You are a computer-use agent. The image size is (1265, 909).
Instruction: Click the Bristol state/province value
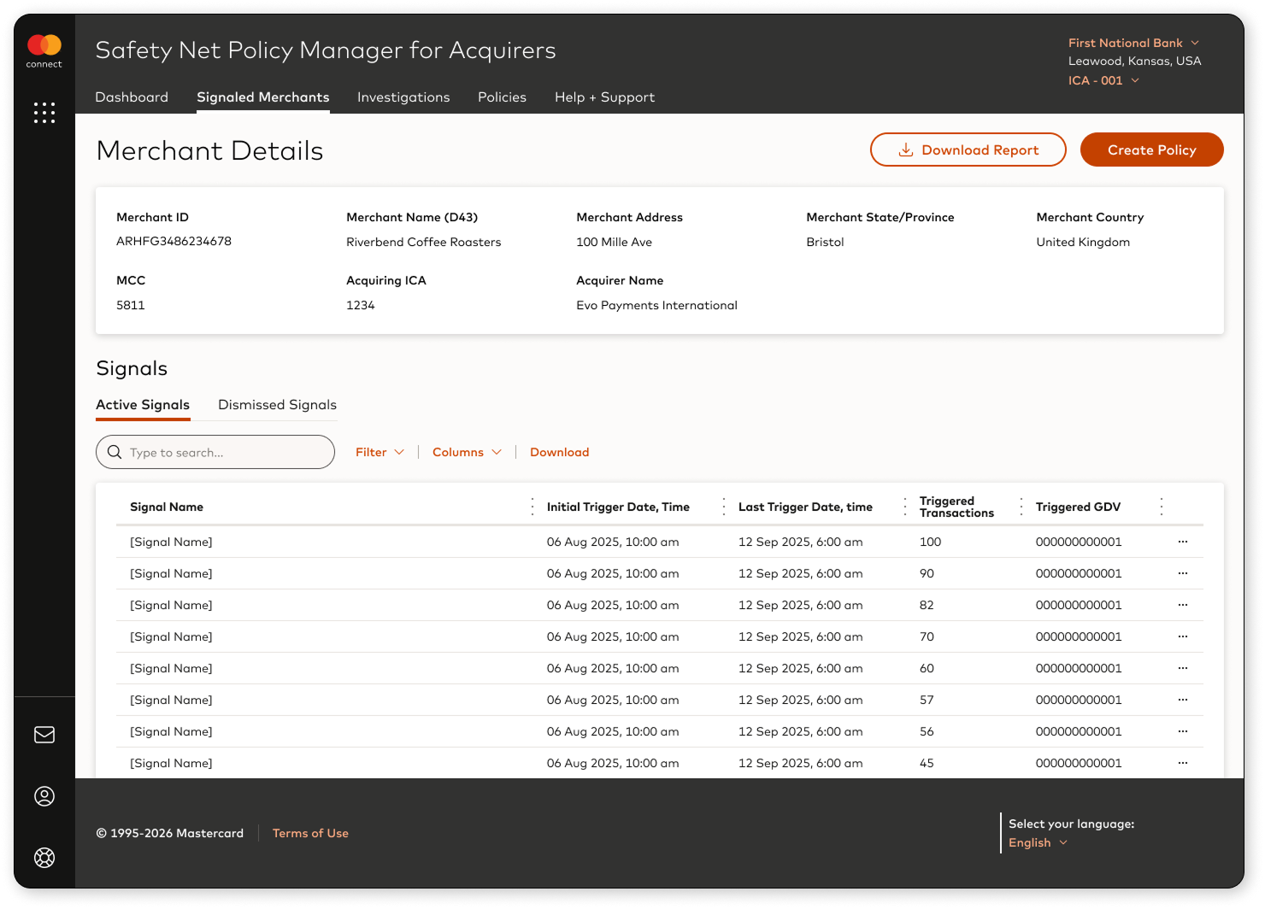(825, 242)
